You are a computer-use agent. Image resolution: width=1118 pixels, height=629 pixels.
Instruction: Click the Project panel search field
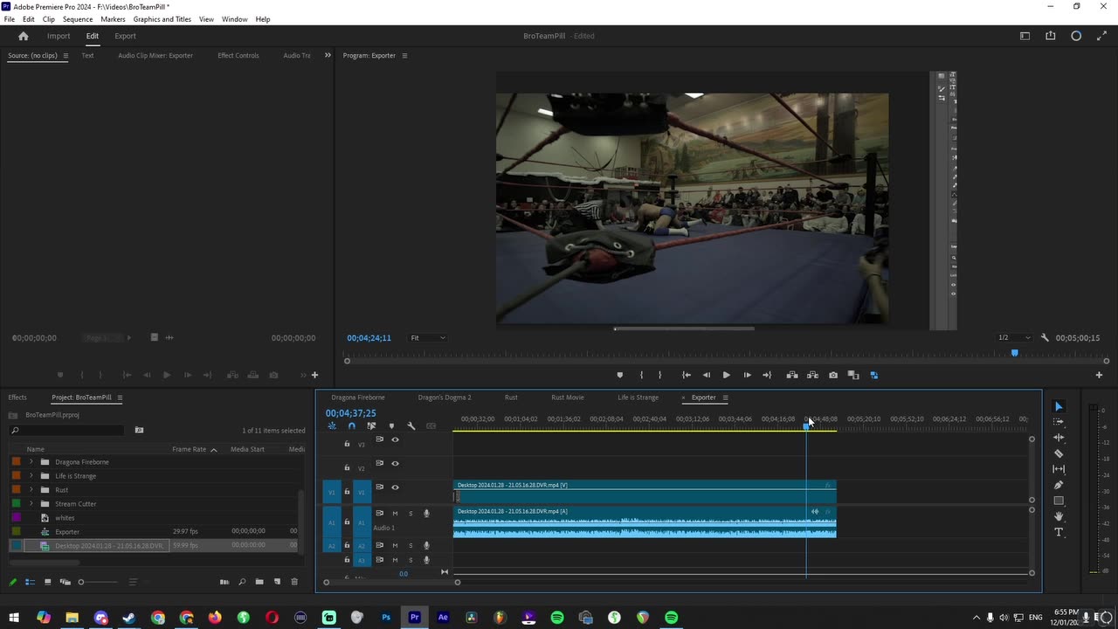click(x=72, y=431)
